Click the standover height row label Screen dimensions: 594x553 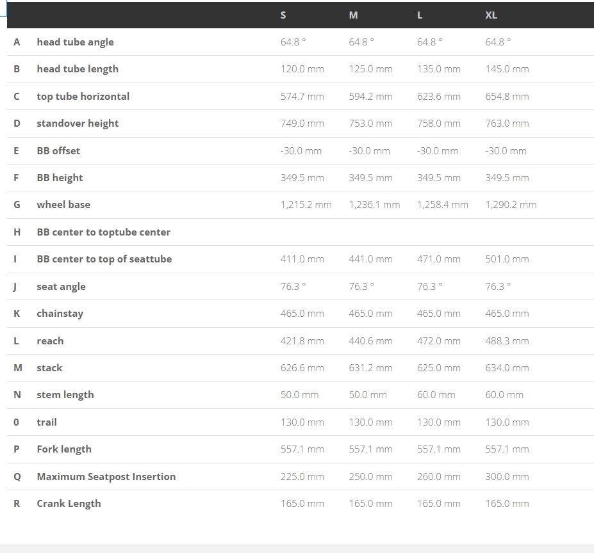tap(78, 124)
